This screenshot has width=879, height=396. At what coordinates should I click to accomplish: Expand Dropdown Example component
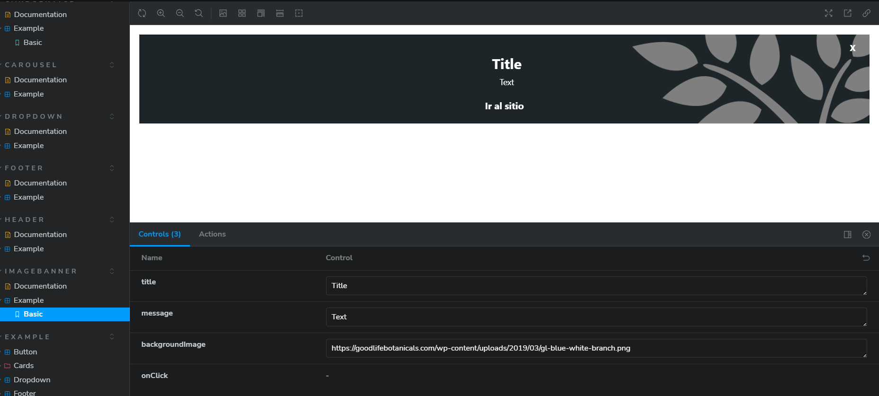coord(28,146)
